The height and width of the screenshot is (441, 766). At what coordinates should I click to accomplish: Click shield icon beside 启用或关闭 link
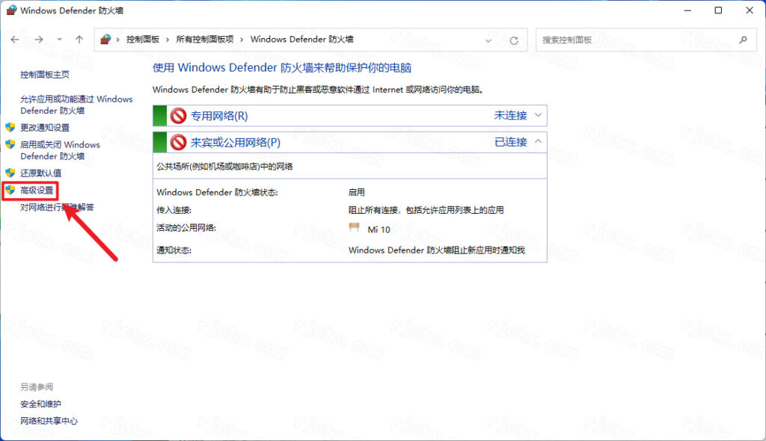[x=10, y=144]
